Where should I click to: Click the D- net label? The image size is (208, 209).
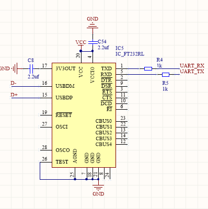pos(14,83)
